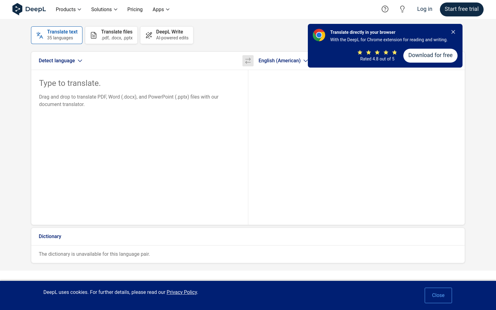Swap source and target languages
Viewport: 496px width, 310px height.
coord(248,61)
